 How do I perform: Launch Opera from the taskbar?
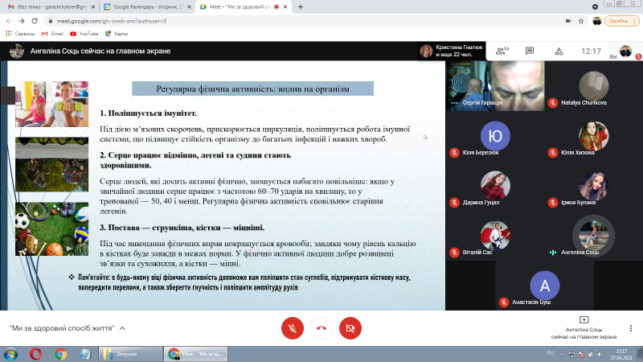(35, 354)
